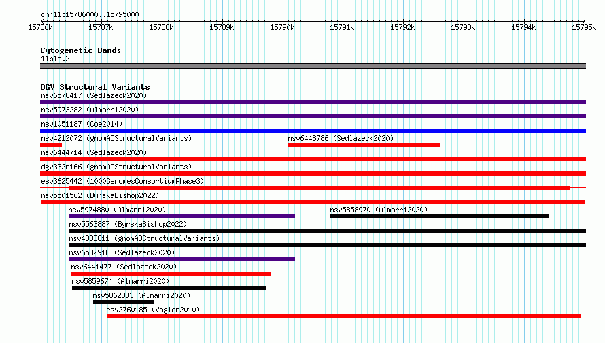Viewport: 605px width, 343px height.
Task: Click the black nsv5862333 variant bar
Action: (124, 302)
